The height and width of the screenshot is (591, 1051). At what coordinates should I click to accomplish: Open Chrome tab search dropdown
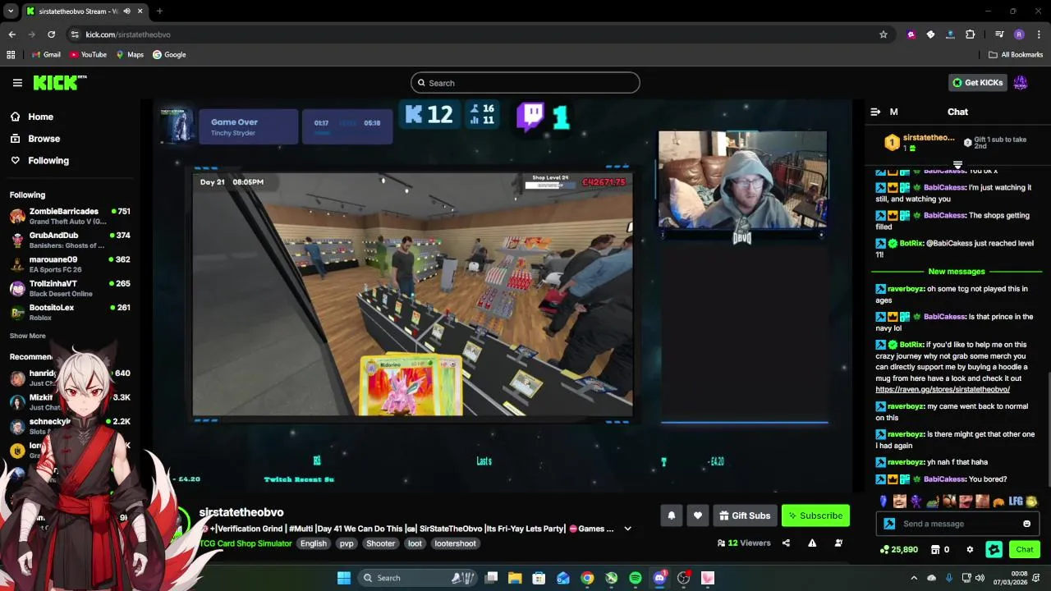pos(11,11)
